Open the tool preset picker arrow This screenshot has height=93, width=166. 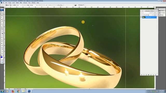click(x=4, y=5)
